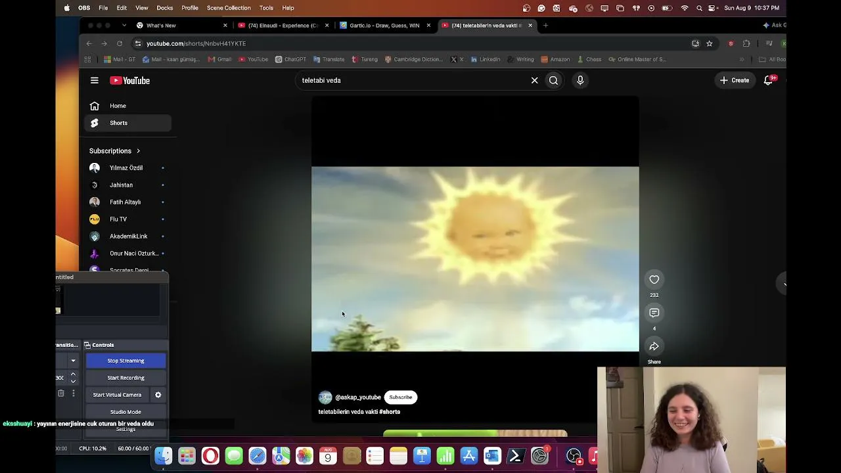Open the Chrome tab search dropdown
This screenshot has height=473, width=841.
tap(124, 26)
